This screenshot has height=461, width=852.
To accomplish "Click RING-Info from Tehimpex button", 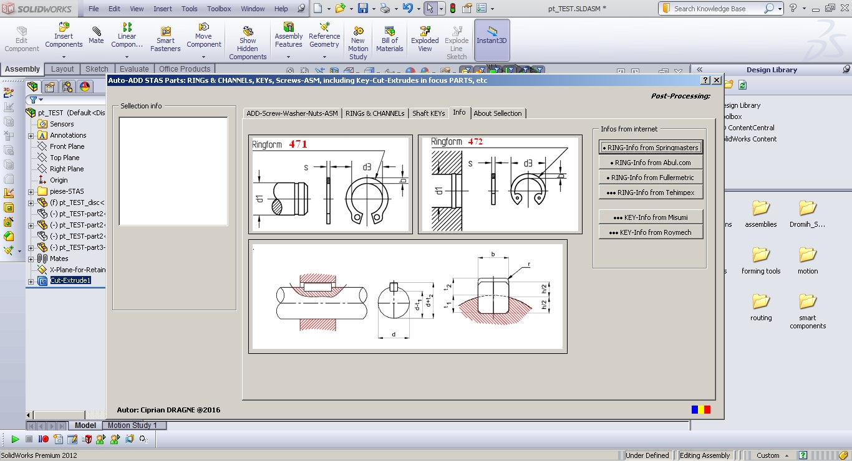I will pyautogui.click(x=651, y=192).
